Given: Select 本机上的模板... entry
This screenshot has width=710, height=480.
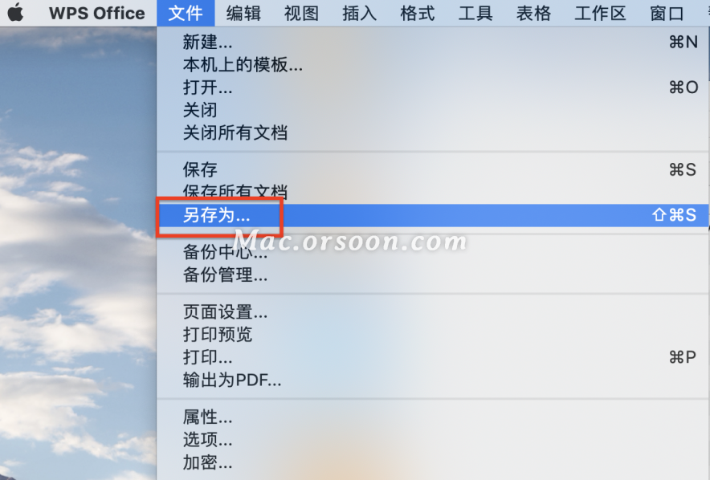Looking at the screenshot, I should click(x=433, y=65).
